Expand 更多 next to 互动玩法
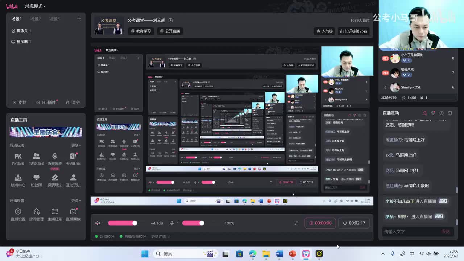 (x=76, y=145)
